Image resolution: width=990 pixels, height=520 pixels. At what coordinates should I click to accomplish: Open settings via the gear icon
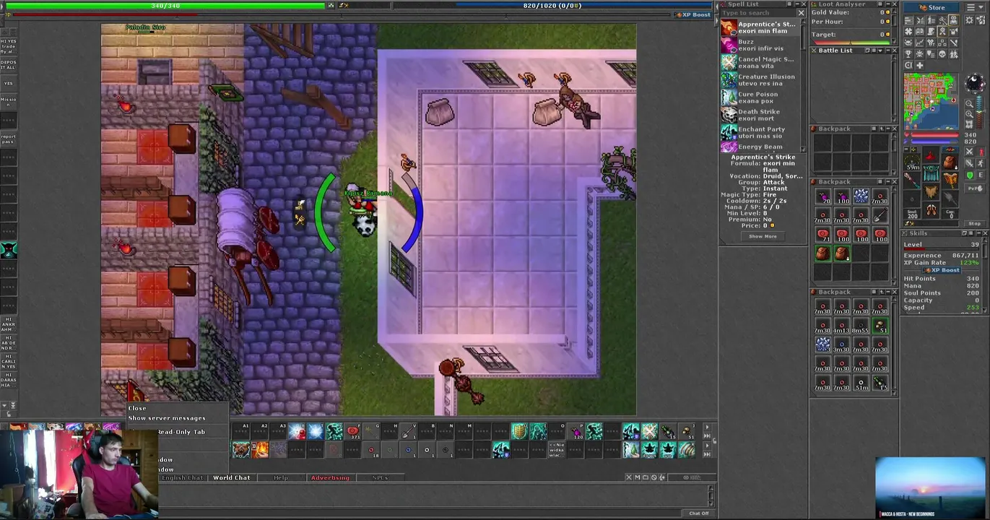coord(969,19)
